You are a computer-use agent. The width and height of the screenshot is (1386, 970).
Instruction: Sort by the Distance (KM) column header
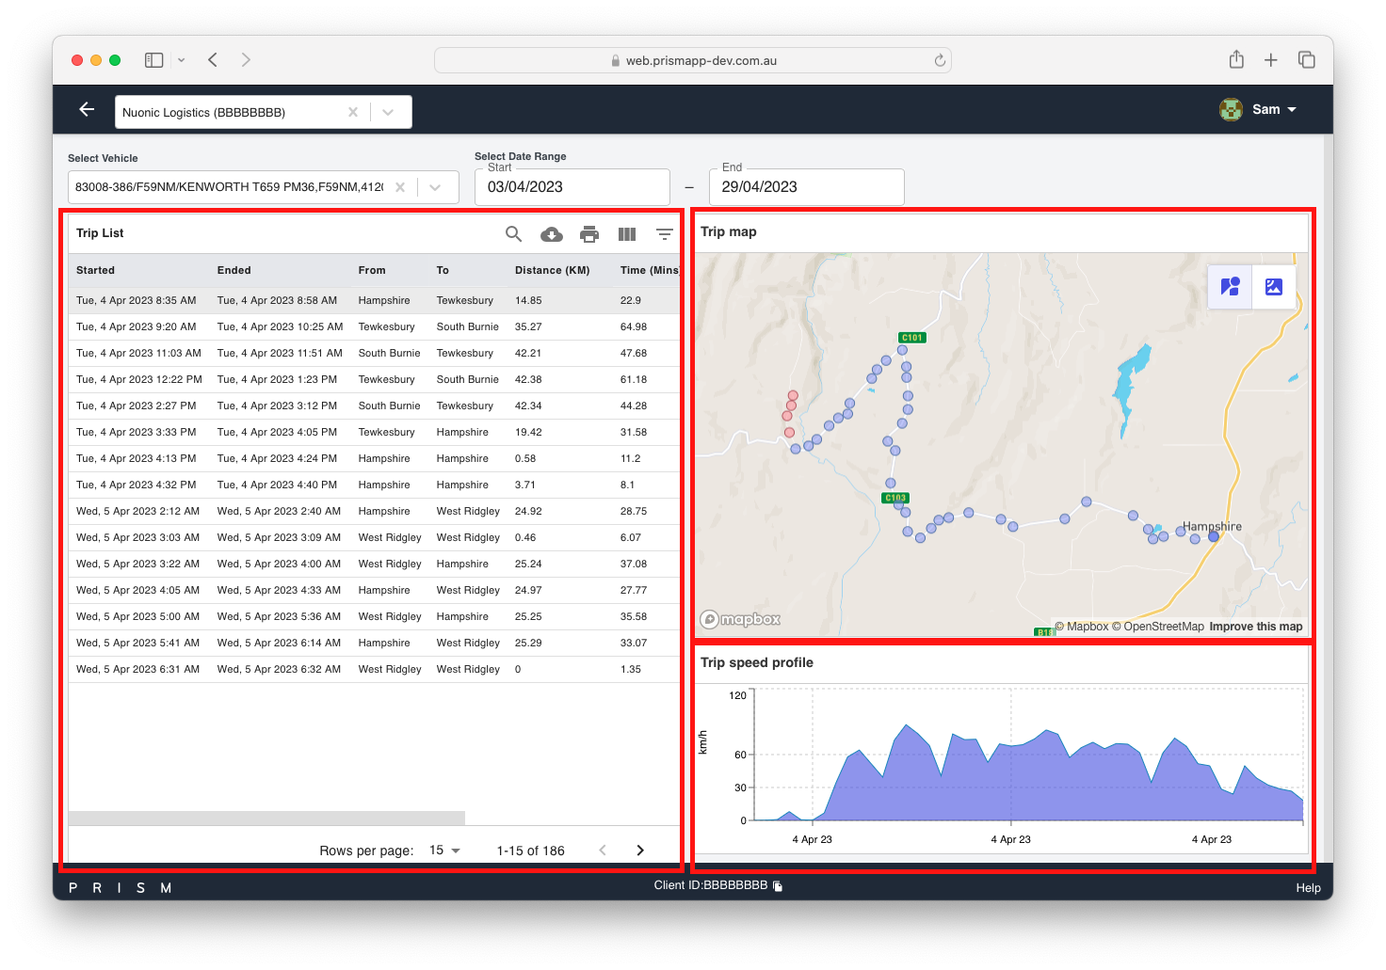[x=552, y=271]
